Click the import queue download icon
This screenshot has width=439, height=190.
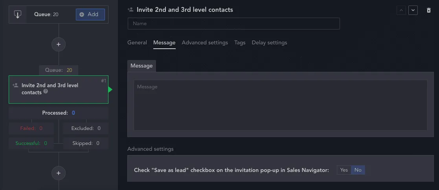tap(18, 15)
